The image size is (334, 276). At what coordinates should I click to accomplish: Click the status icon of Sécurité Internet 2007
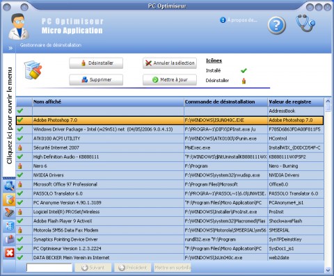click(x=20, y=147)
